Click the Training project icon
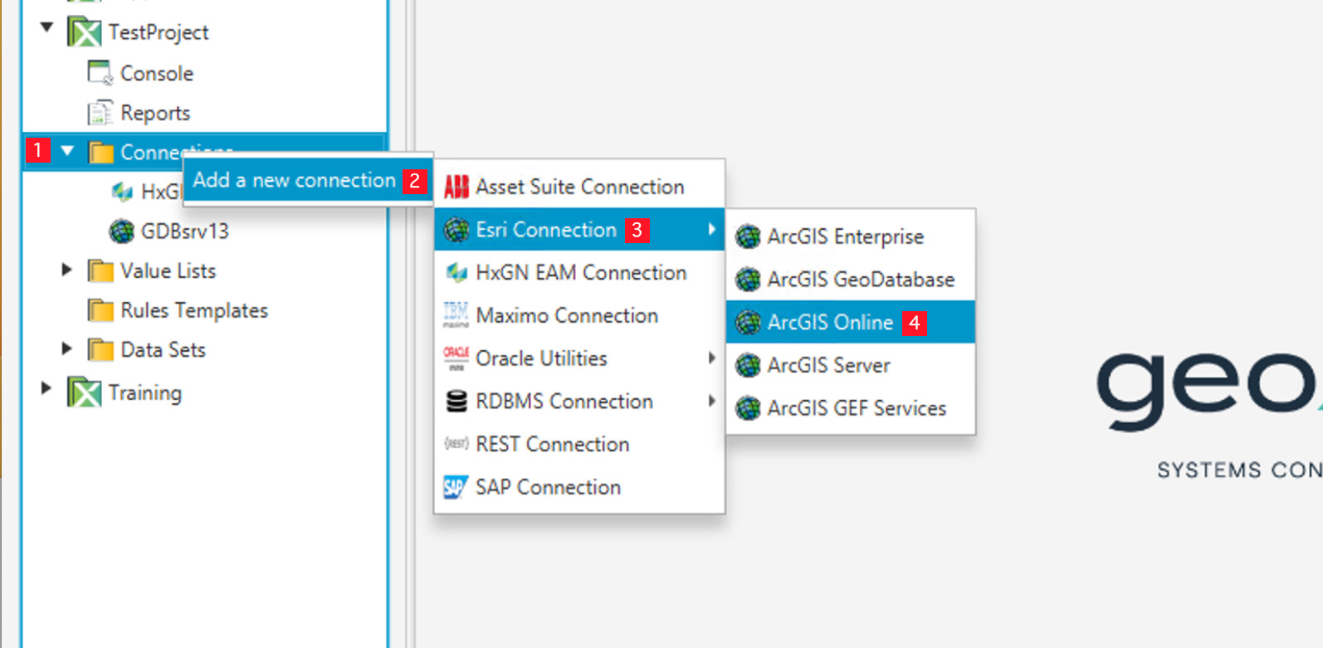1323x648 pixels. tap(84, 392)
